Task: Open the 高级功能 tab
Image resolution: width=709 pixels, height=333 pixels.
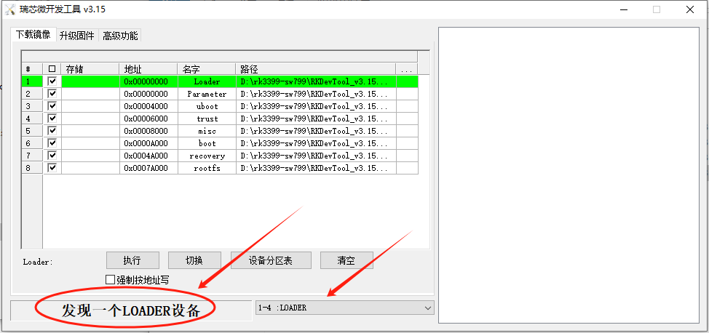Action: [x=119, y=36]
